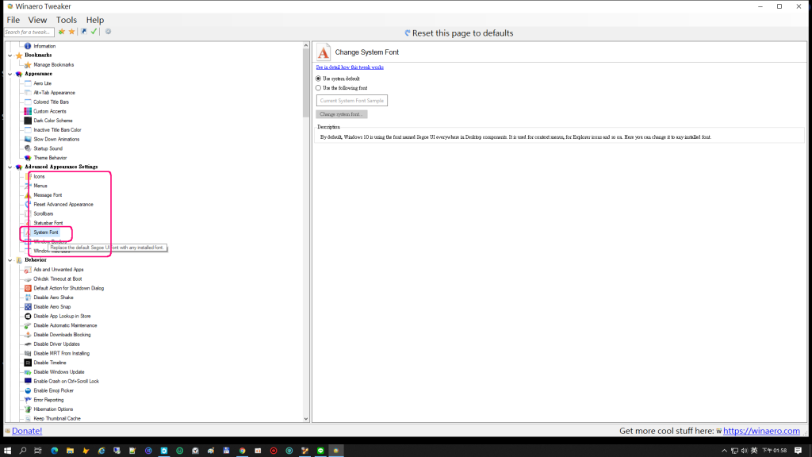Select the Aero Lite icon
This screenshot has width=812, height=457.
(28, 83)
